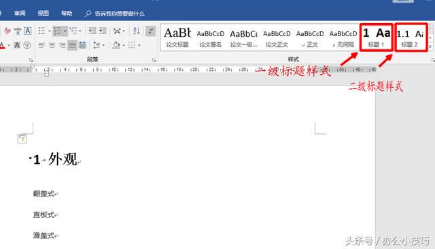Click the numbered list button
The image size is (435, 249).
[58, 31]
